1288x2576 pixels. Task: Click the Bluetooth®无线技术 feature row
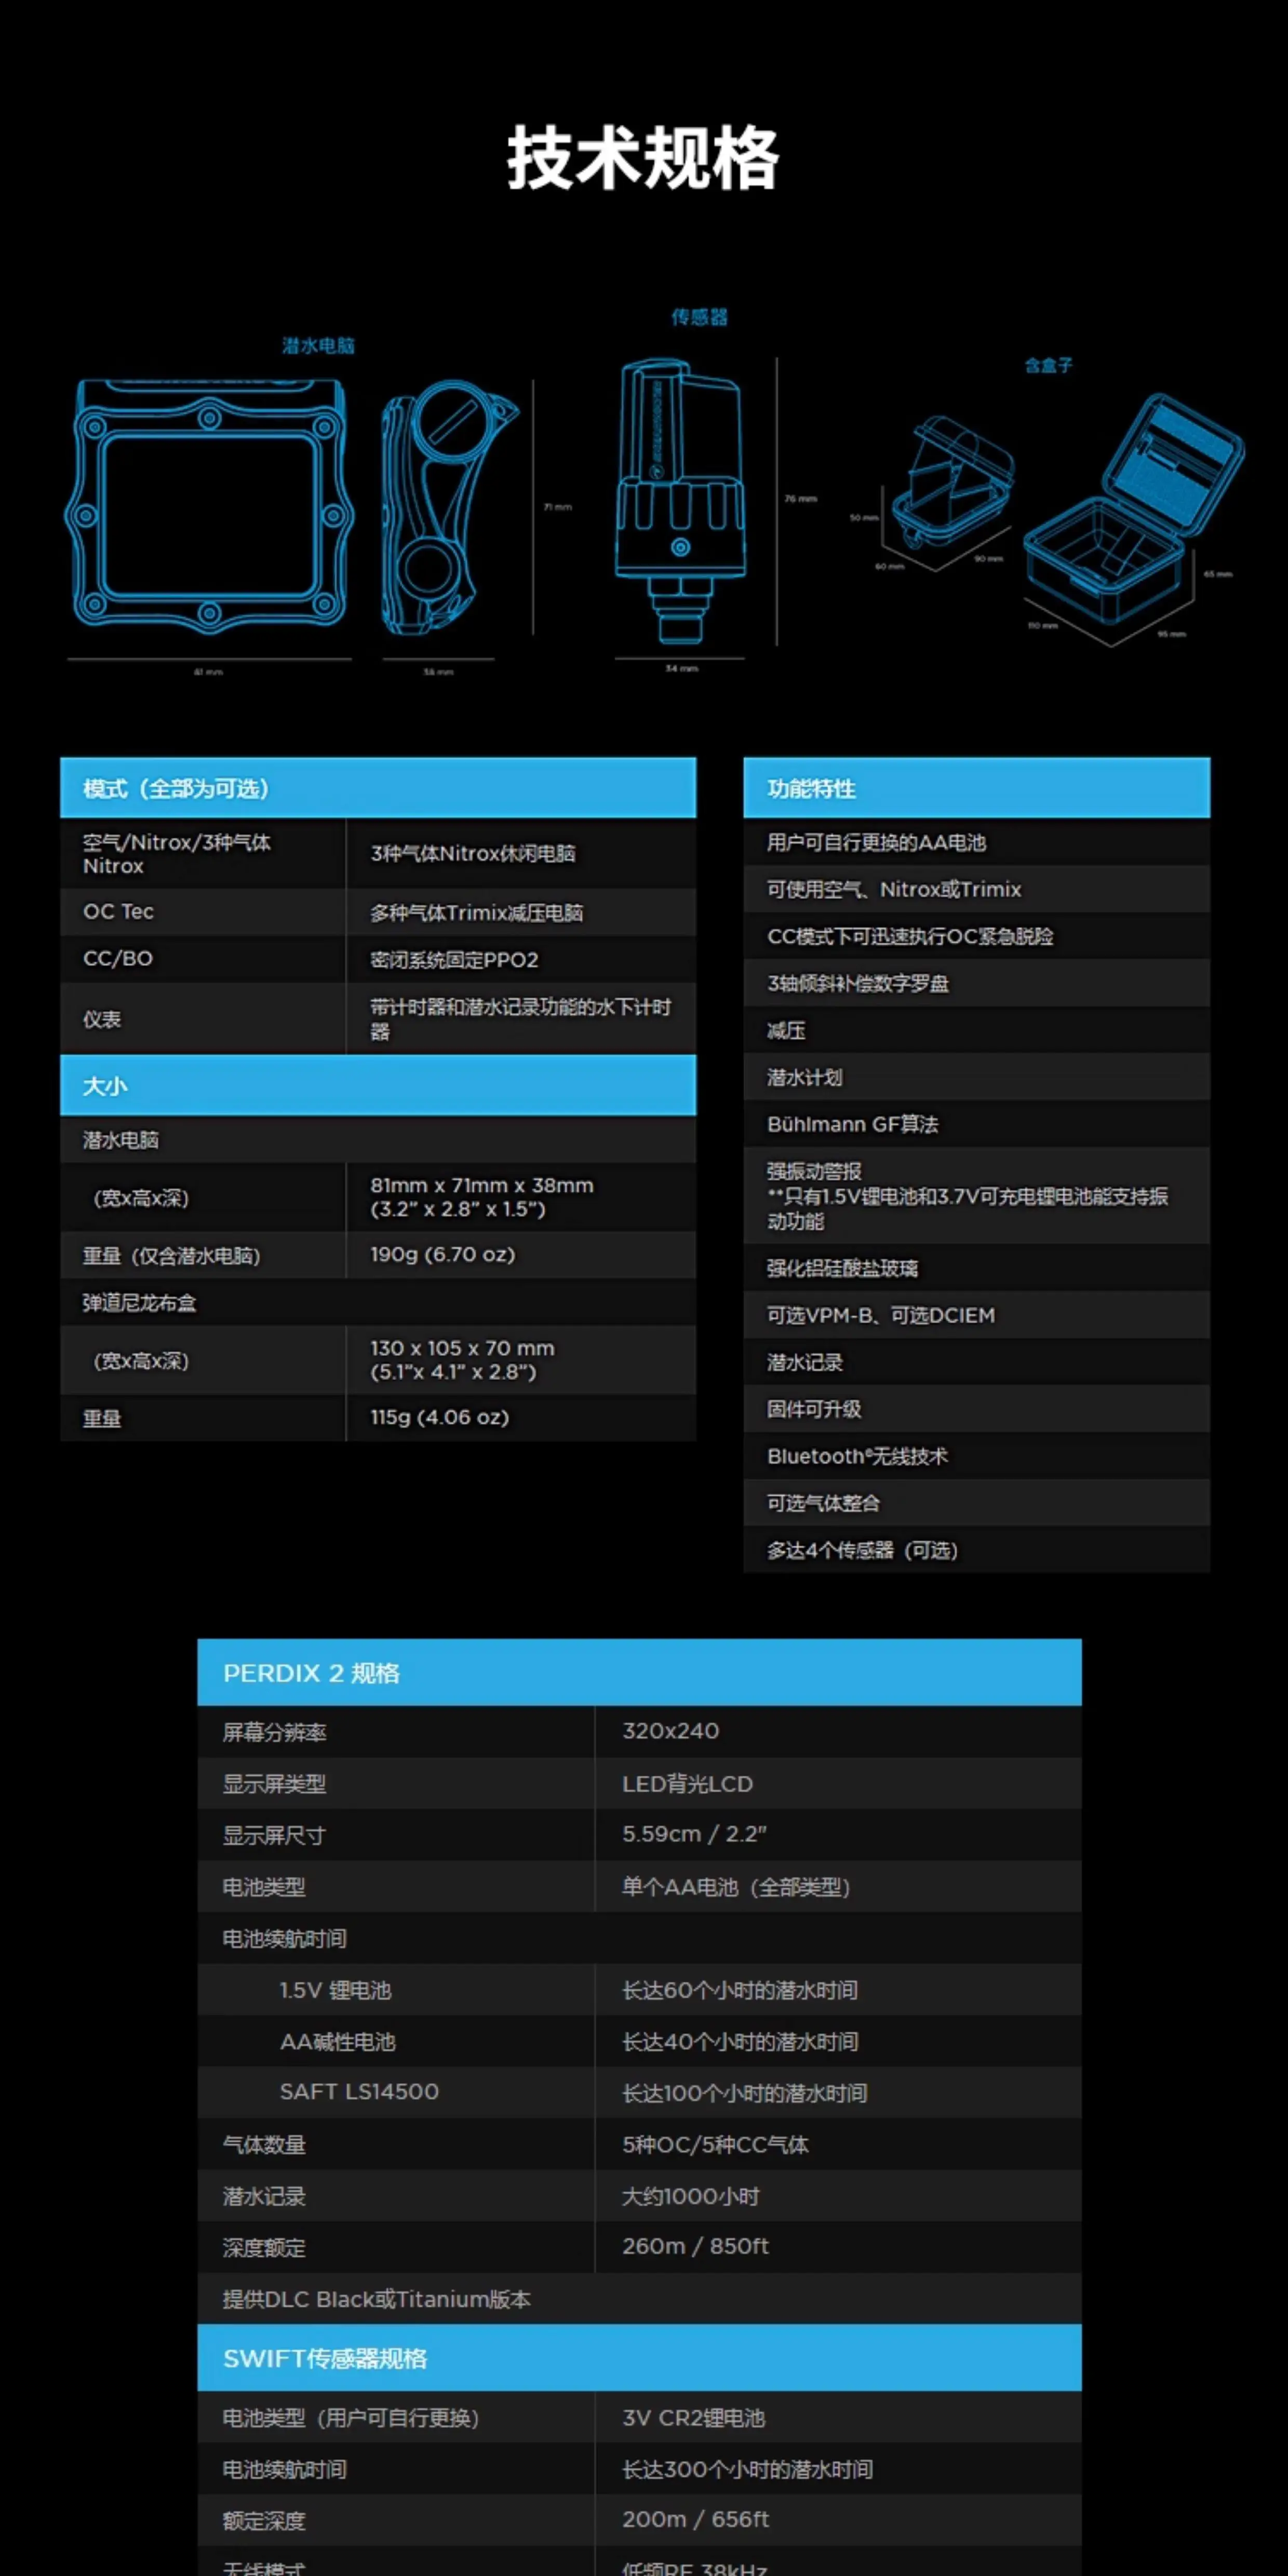point(976,1456)
